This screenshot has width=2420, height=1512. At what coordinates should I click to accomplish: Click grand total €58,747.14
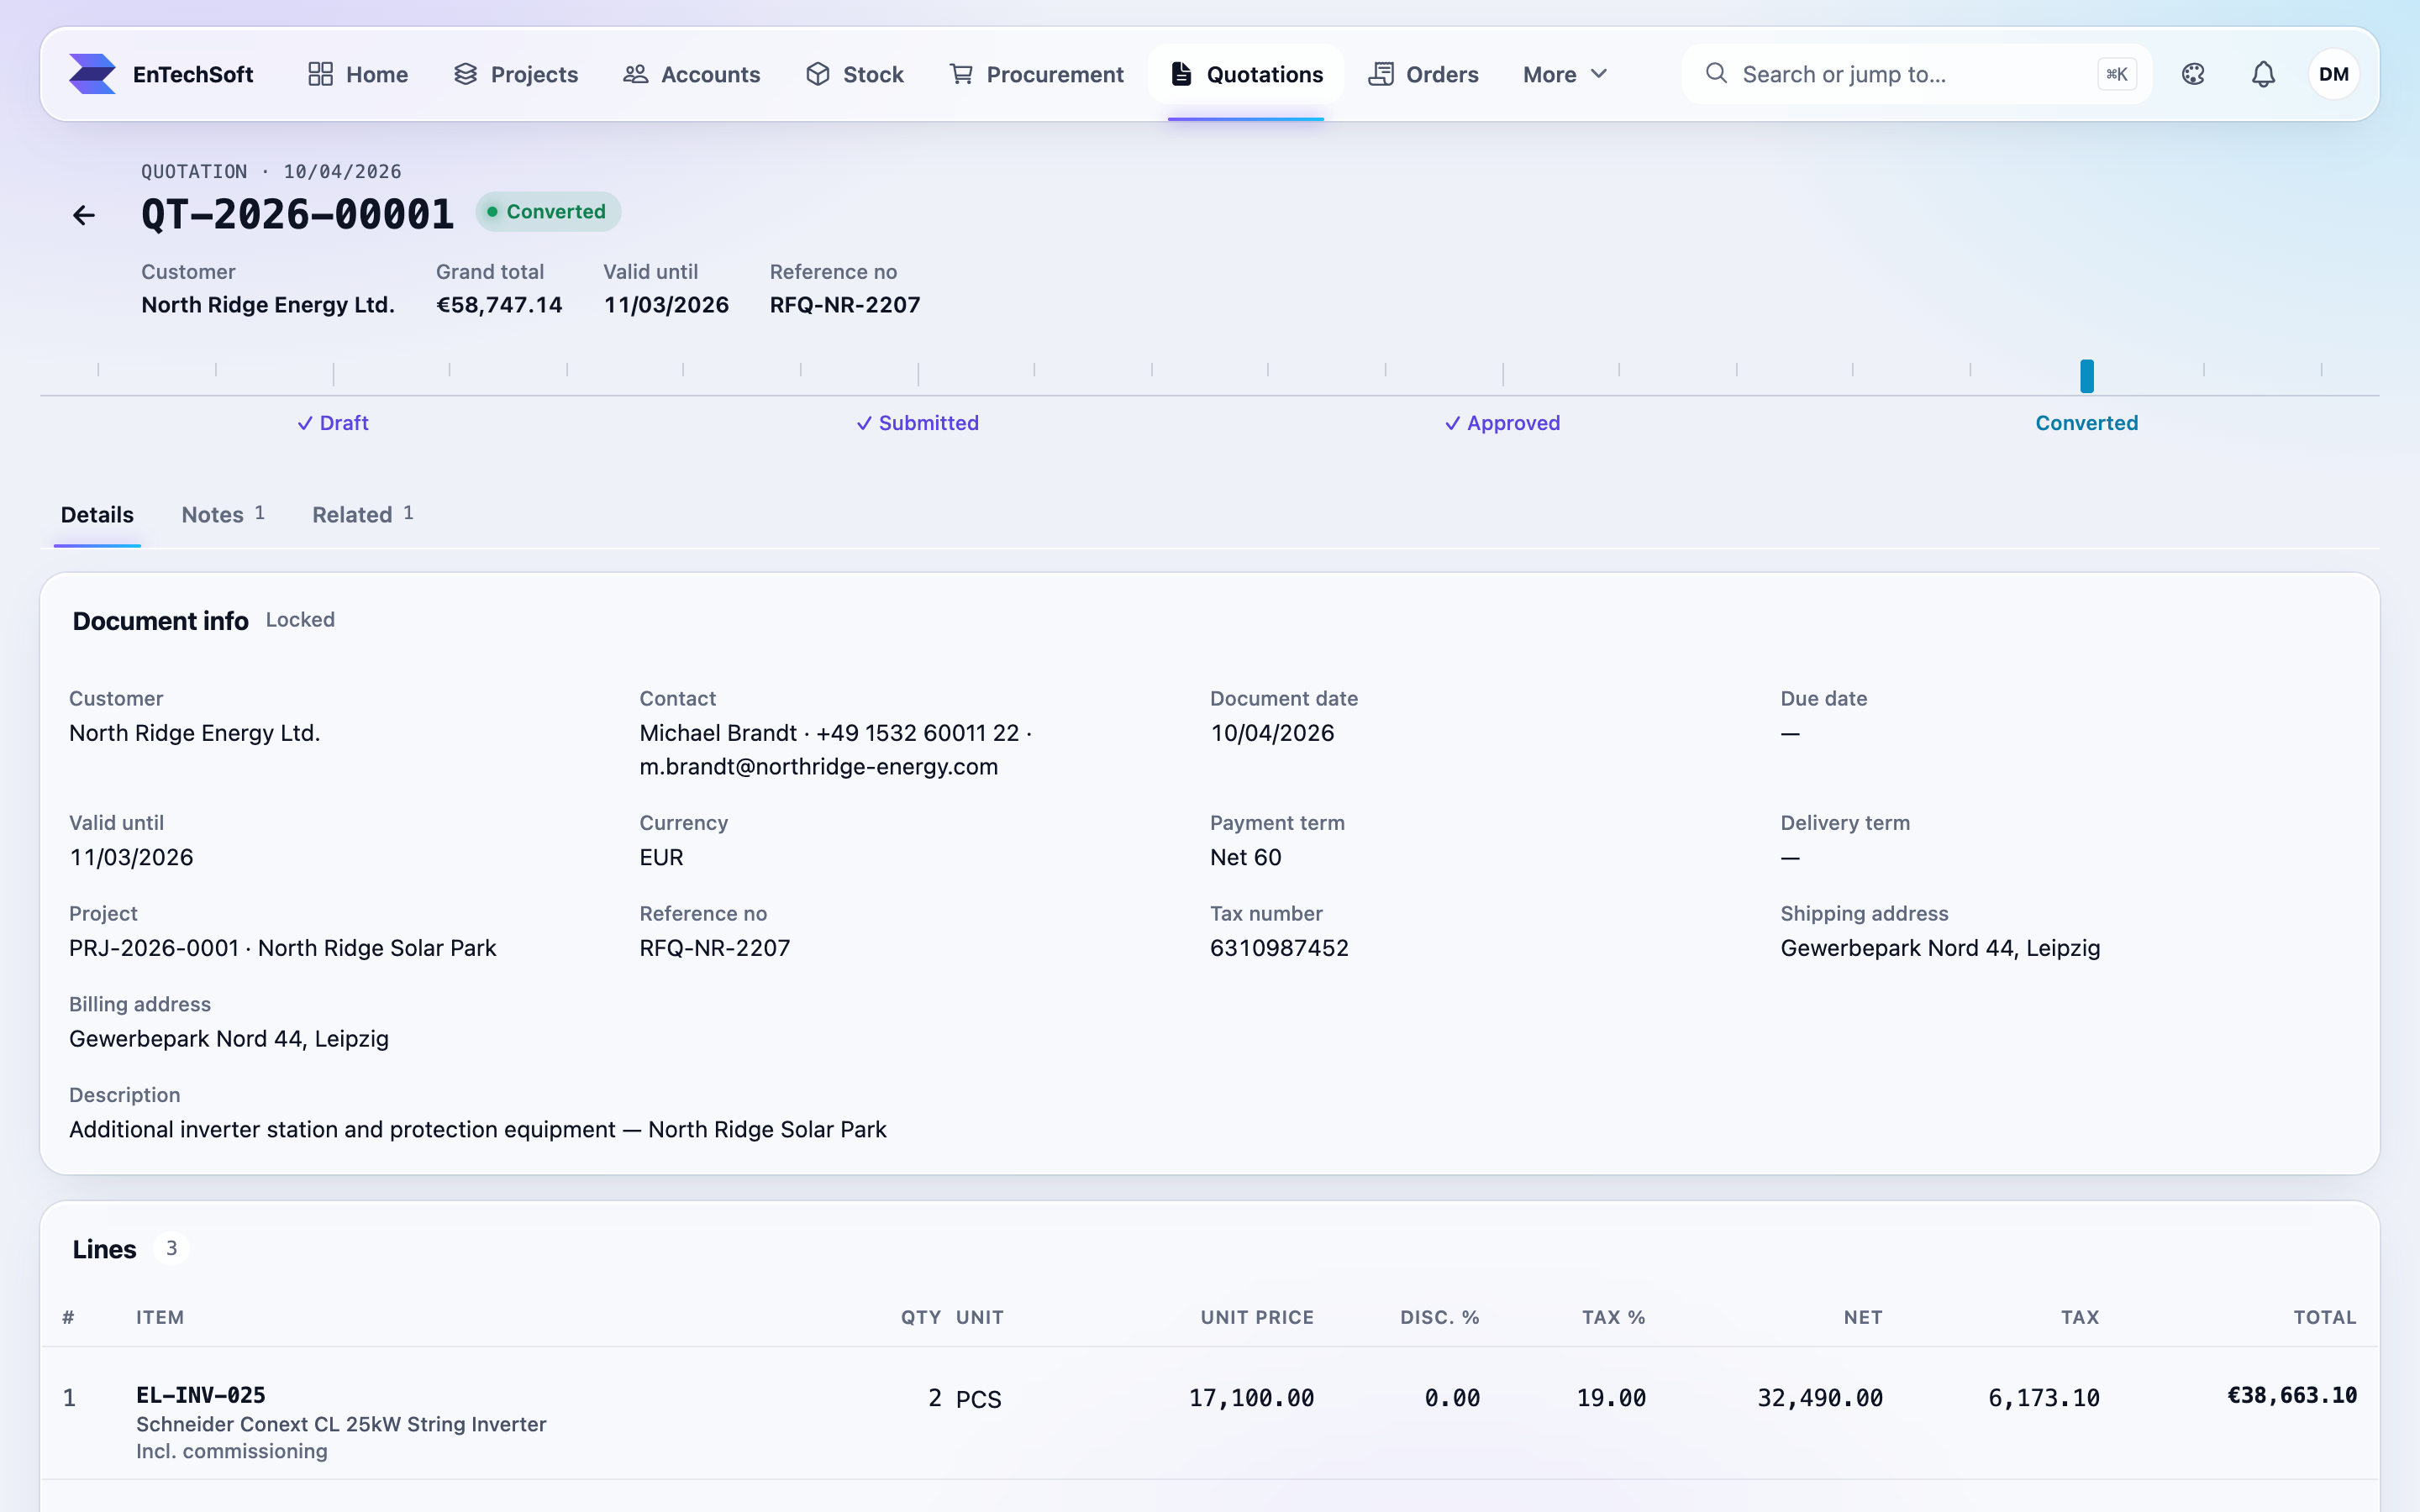(499, 305)
